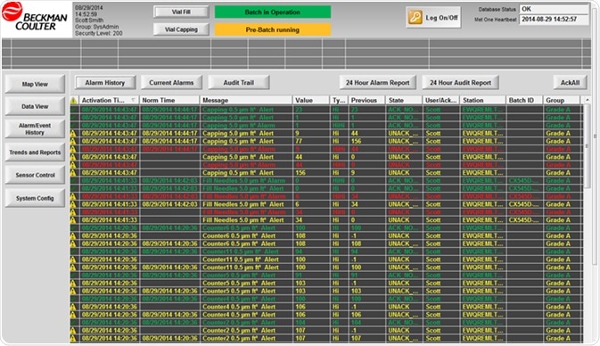Click warning icon of Capping 0.5 µm Alert value 156 row
This screenshot has height=346, width=600.
(x=73, y=173)
